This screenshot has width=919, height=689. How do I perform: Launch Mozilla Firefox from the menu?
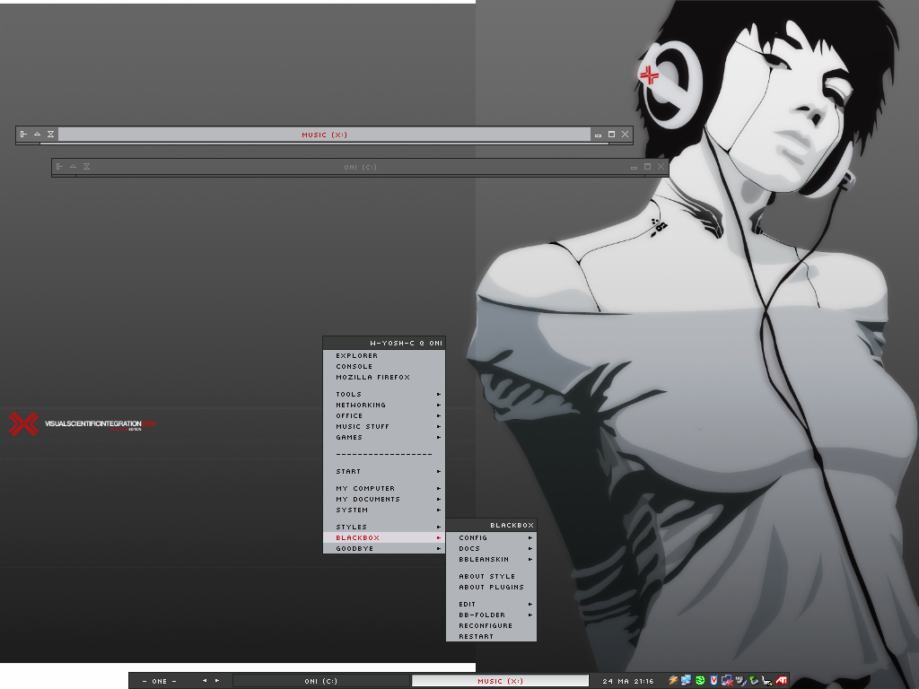point(384,378)
